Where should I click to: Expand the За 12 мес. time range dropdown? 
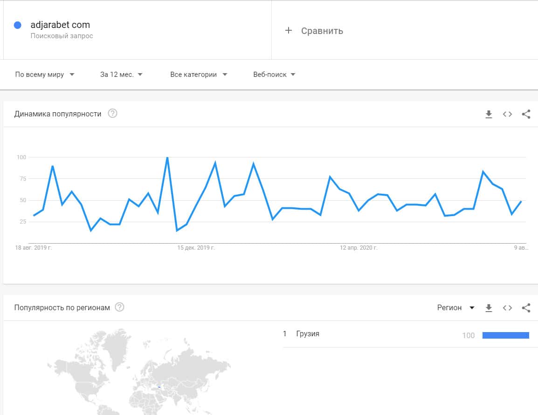click(x=121, y=75)
